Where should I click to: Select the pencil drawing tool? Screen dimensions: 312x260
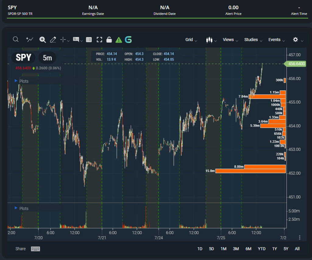point(53,40)
